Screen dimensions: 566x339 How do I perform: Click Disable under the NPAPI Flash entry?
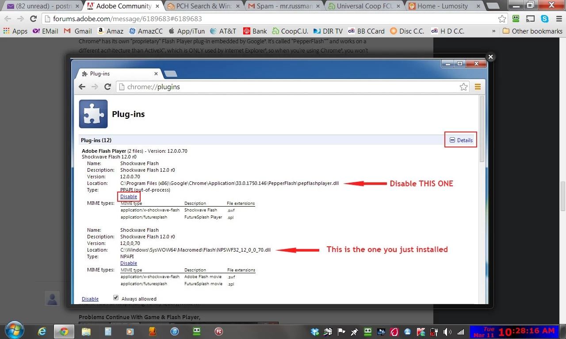(129, 263)
